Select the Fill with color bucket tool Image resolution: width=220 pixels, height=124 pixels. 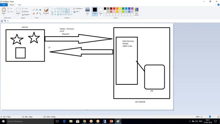(37, 10)
